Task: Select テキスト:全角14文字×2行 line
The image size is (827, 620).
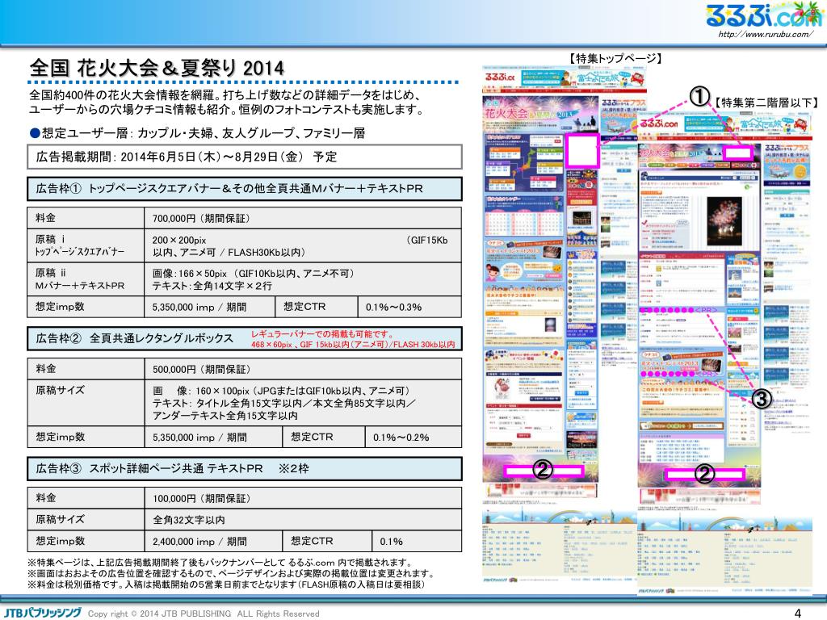Action: [212, 286]
